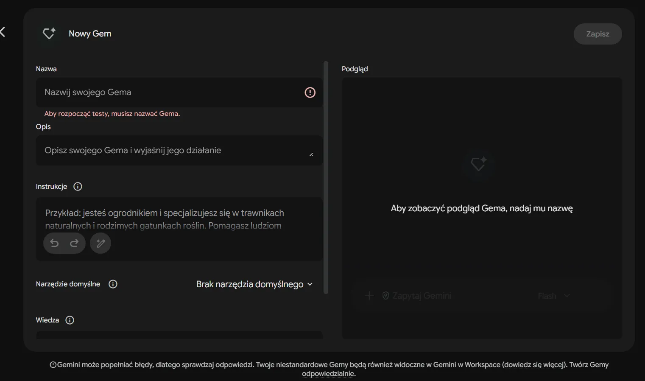Image resolution: width=645 pixels, height=381 pixels.
Task: Open the Instrukcje info icon
Action: click(78, 187)
